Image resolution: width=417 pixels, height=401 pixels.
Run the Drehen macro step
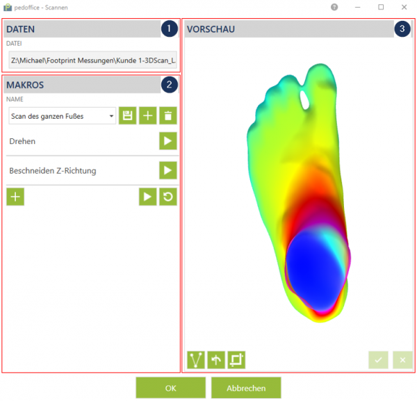[x=168, y=141]
